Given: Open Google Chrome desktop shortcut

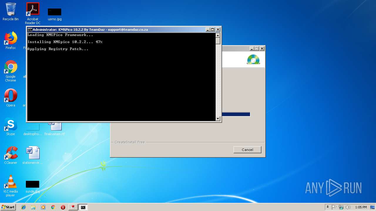Looking at the screenshot, I should 11,71.
